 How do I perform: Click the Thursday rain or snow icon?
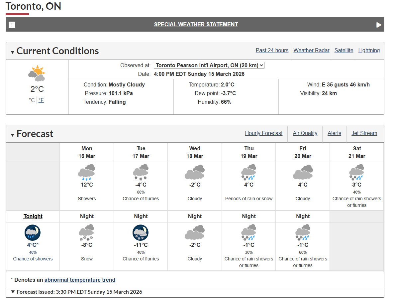tap(249, 172)
